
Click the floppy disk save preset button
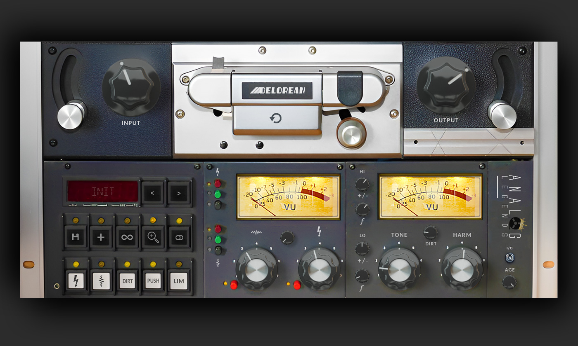click(76, 238)
